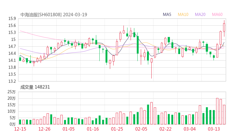Click the stock title 中海油服[SH601808] 2024-03-19

54,15
